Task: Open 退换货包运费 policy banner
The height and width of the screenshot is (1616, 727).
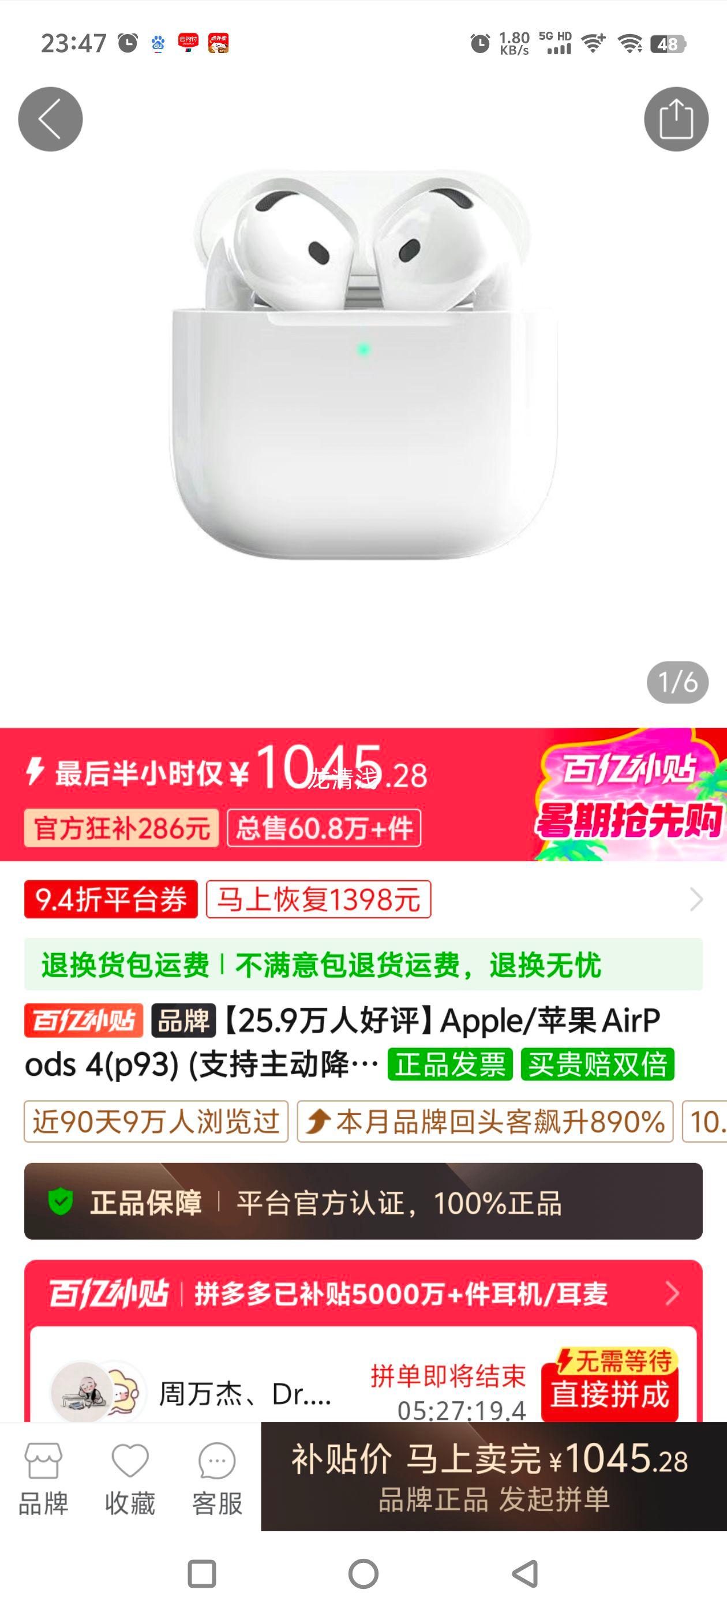Action: point(363,964)
